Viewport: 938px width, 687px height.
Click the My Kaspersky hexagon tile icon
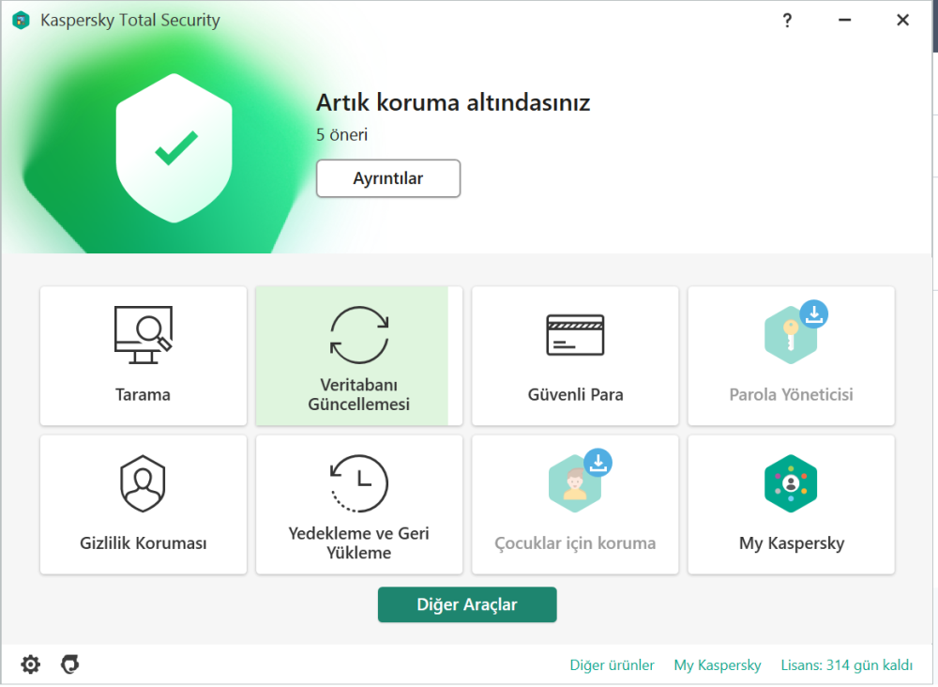791,483
